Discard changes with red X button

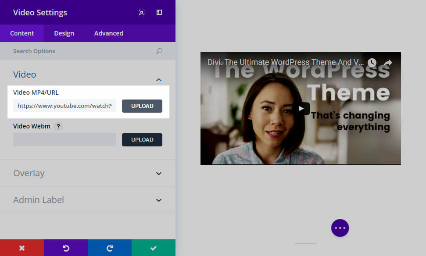[22, 248]
